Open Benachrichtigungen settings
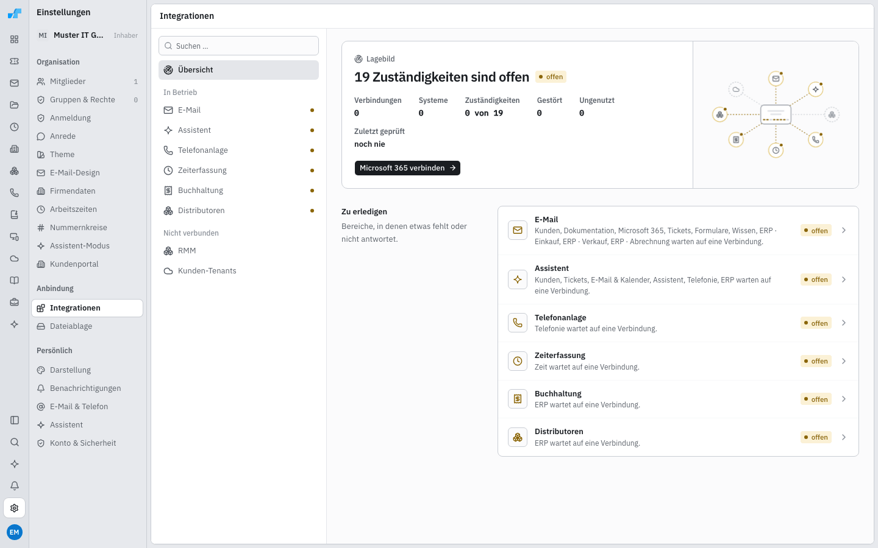Image resolution: width=878 pixels, height=548 pixels. click(87, 388)
